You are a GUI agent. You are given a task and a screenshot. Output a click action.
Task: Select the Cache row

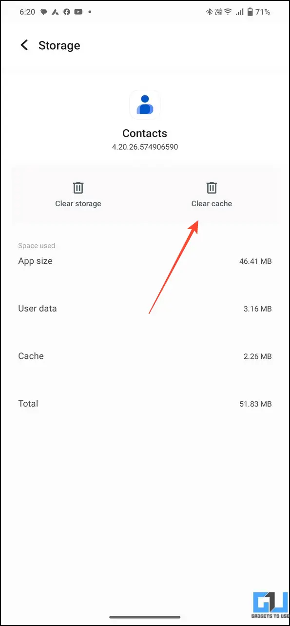point(145,356)
